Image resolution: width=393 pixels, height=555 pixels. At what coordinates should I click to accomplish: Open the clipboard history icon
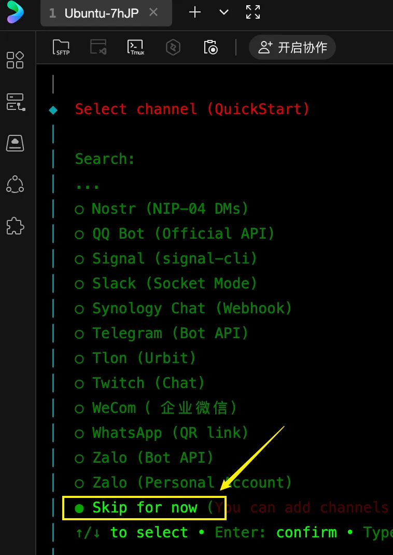[210, 47]
